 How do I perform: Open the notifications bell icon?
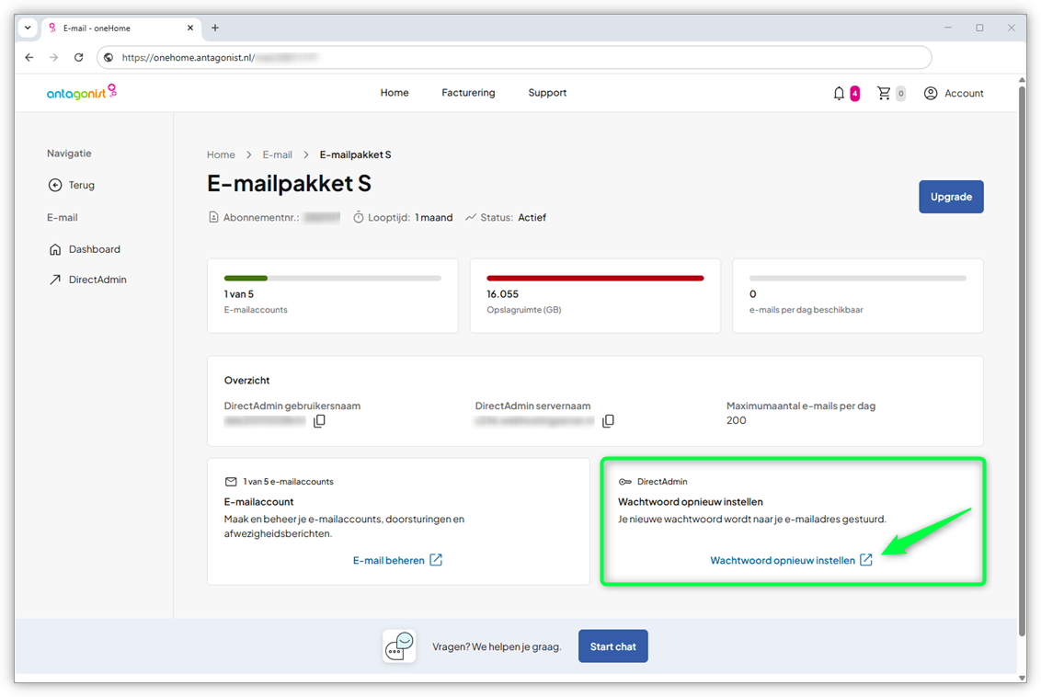839,93
